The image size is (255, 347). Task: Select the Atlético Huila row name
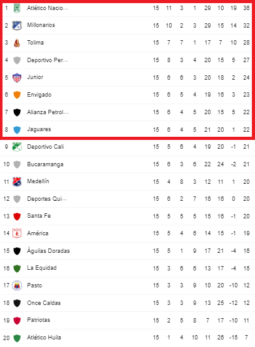pos(44,337)
